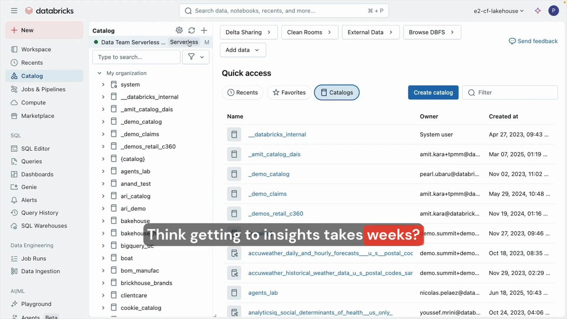
Task: Open agents_lab link in the table
Action: (263, 293)
